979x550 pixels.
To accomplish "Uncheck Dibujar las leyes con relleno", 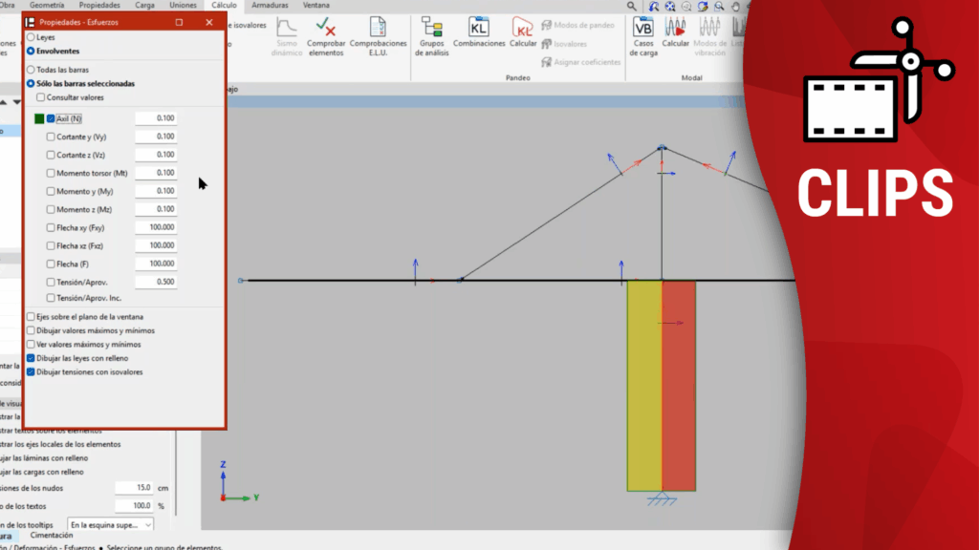I will pos(31,358).
